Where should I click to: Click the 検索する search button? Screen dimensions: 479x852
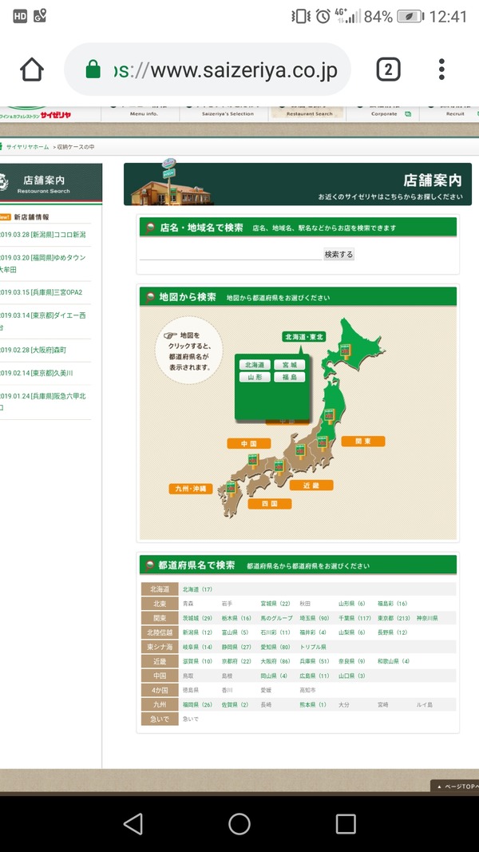tap(338, 254)
